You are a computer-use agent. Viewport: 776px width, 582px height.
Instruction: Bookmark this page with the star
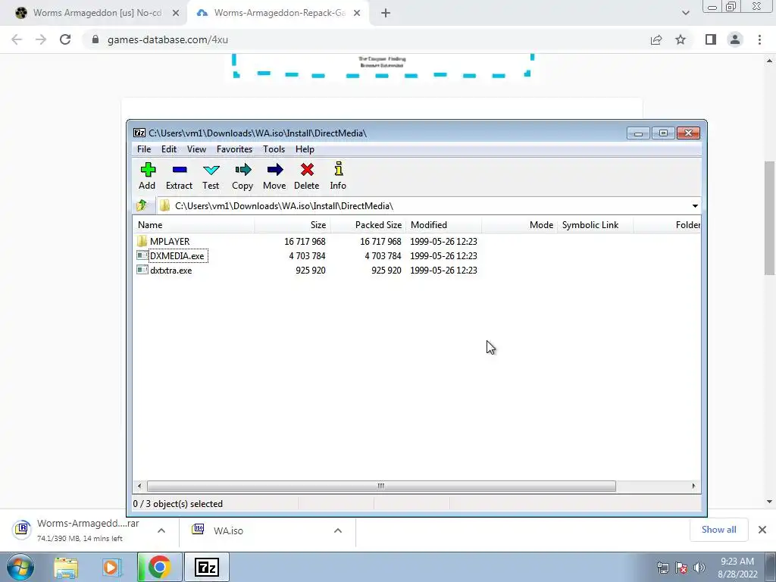tap(681, 39)
